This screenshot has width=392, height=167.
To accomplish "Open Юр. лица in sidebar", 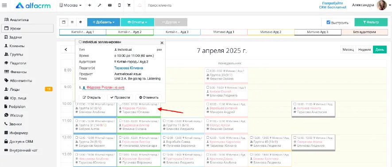I will 27,98.
